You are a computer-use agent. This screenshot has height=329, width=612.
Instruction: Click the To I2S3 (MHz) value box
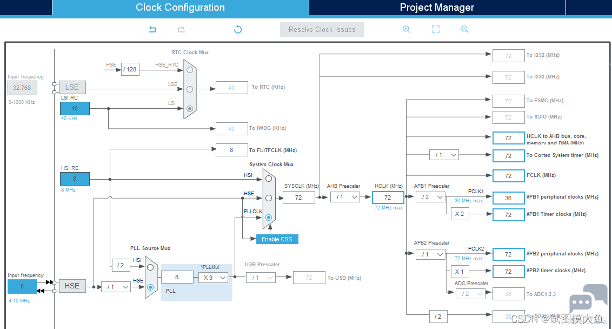(x=509, y=77)
